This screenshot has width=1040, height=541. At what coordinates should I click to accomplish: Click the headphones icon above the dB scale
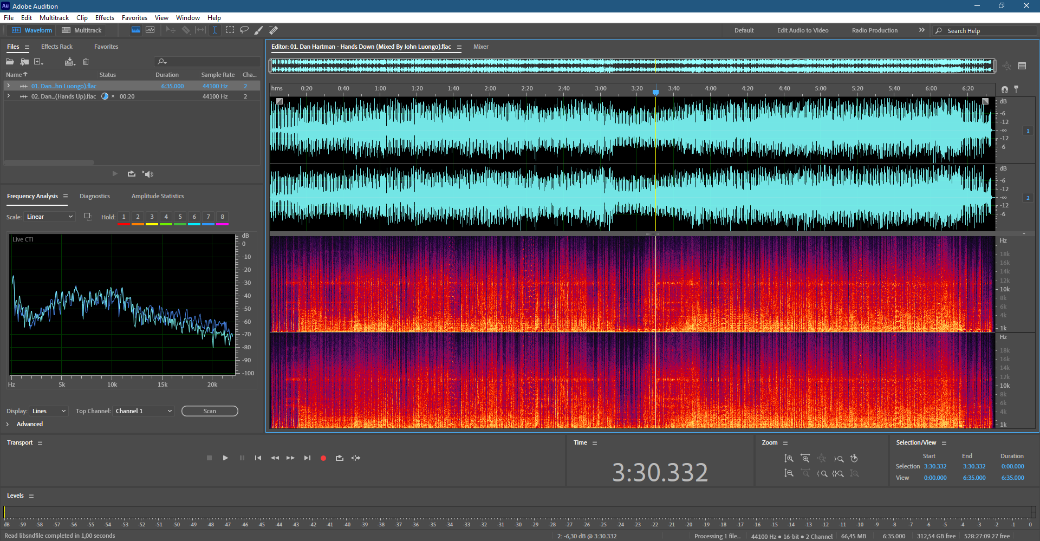tap(1005, 89)
